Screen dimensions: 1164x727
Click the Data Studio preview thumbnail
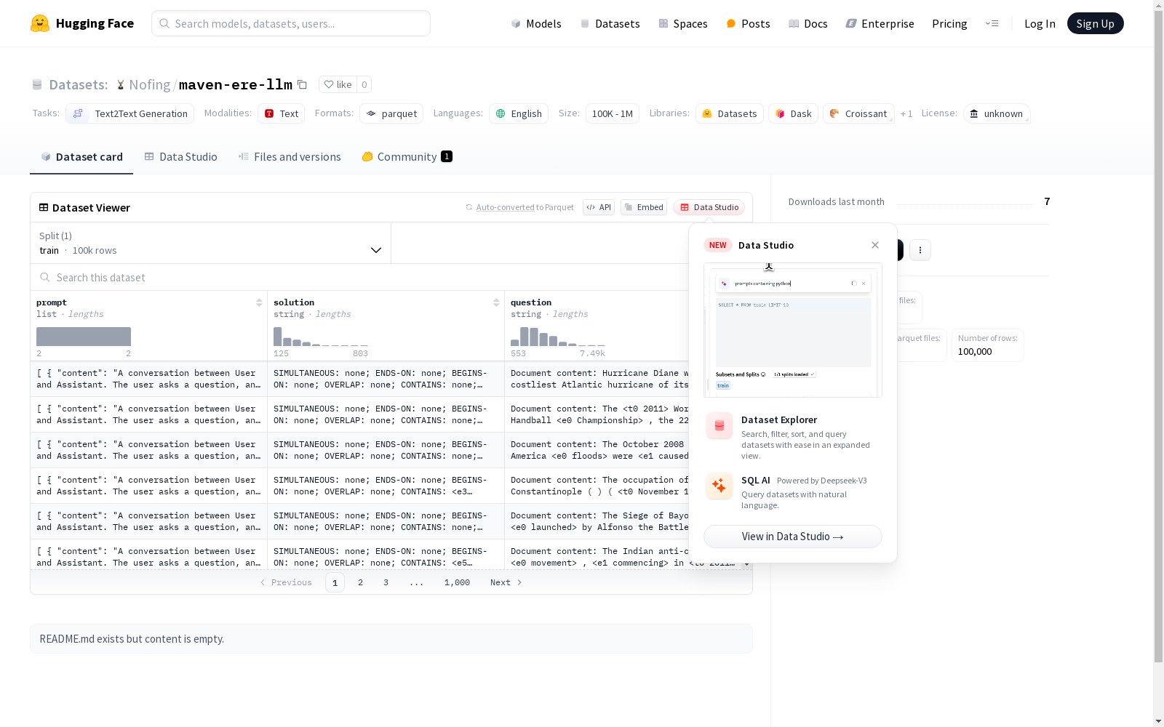(793, 330)
